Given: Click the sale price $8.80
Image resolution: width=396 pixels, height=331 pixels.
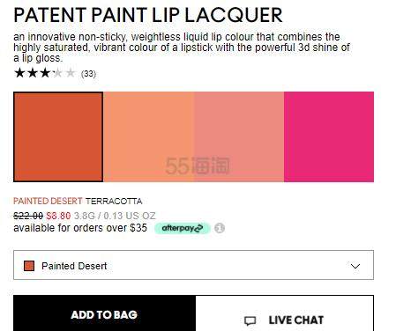Looking at the screenshot, I should pyautogui.click(x=58, y=216).
